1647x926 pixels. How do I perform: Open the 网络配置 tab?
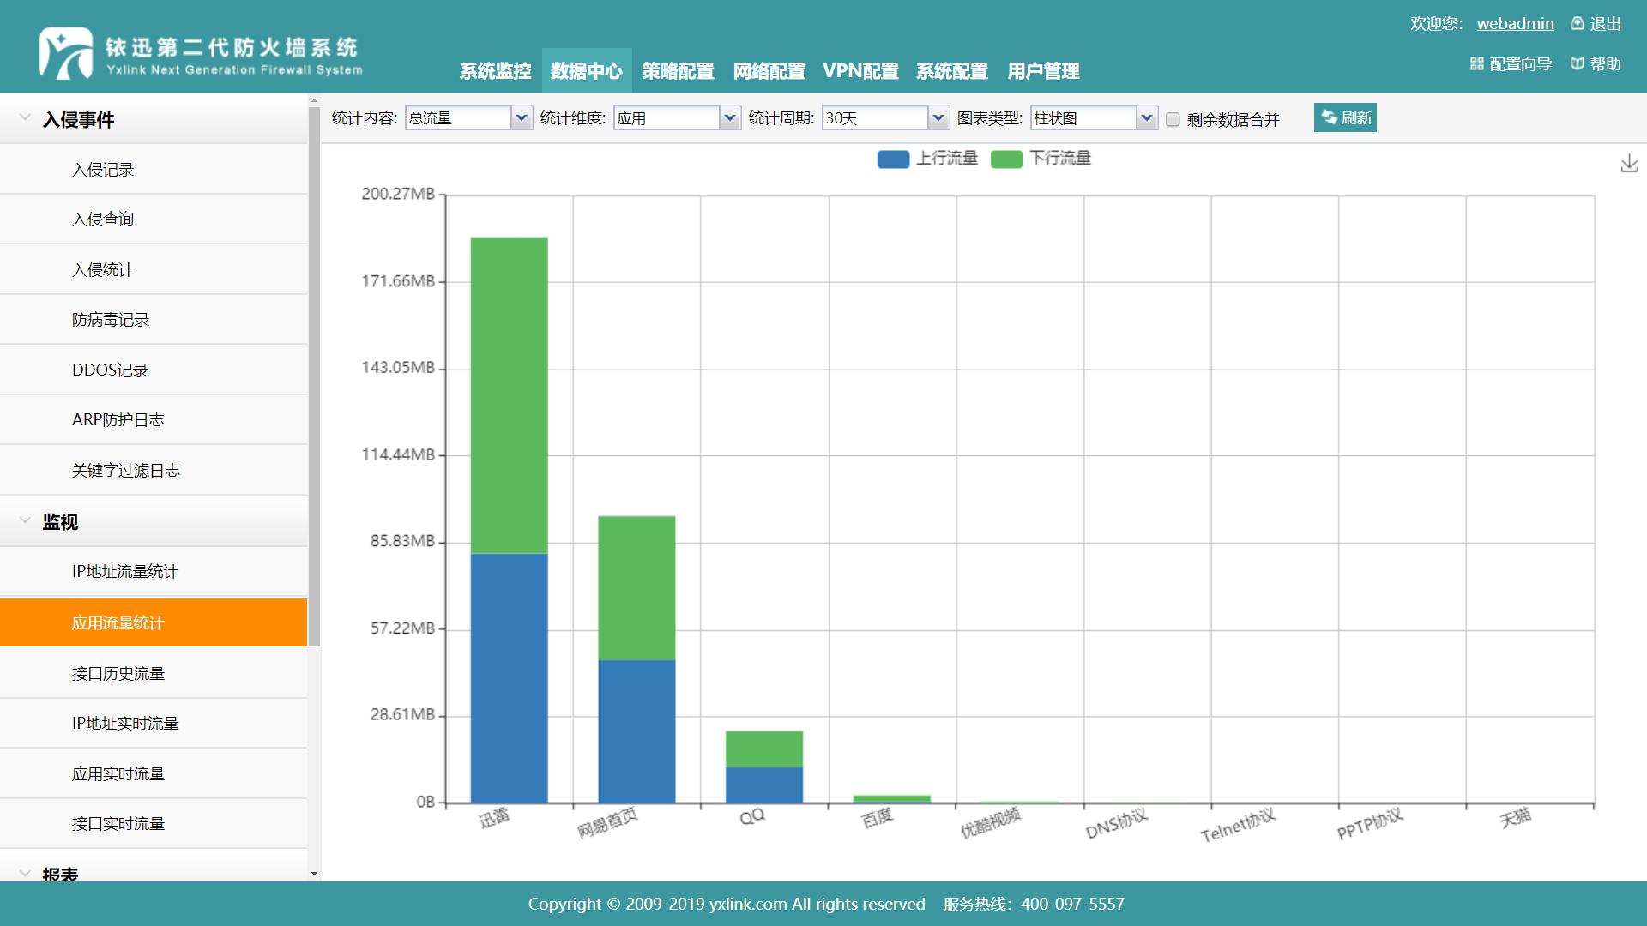point(769,71)
